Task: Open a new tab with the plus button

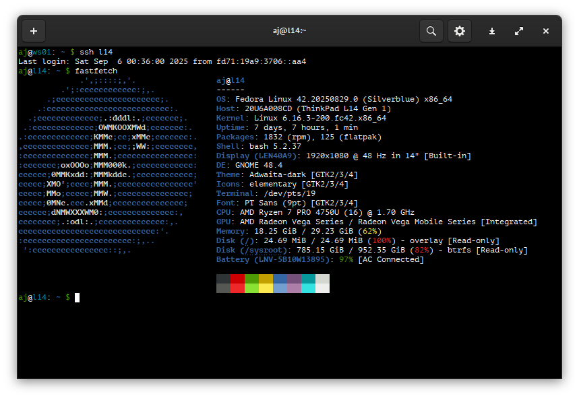Action: (34, 31)
